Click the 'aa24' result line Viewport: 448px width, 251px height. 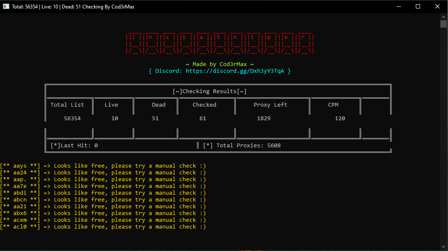[x=103, y=173]
